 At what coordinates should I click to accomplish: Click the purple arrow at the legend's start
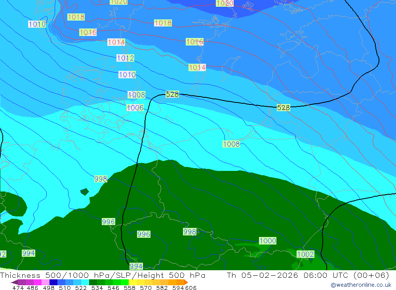[x=14, y=282]
